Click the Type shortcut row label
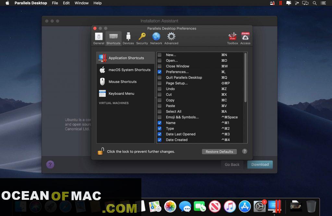Screen dimensions: 332x216 [x=170, y=128]
